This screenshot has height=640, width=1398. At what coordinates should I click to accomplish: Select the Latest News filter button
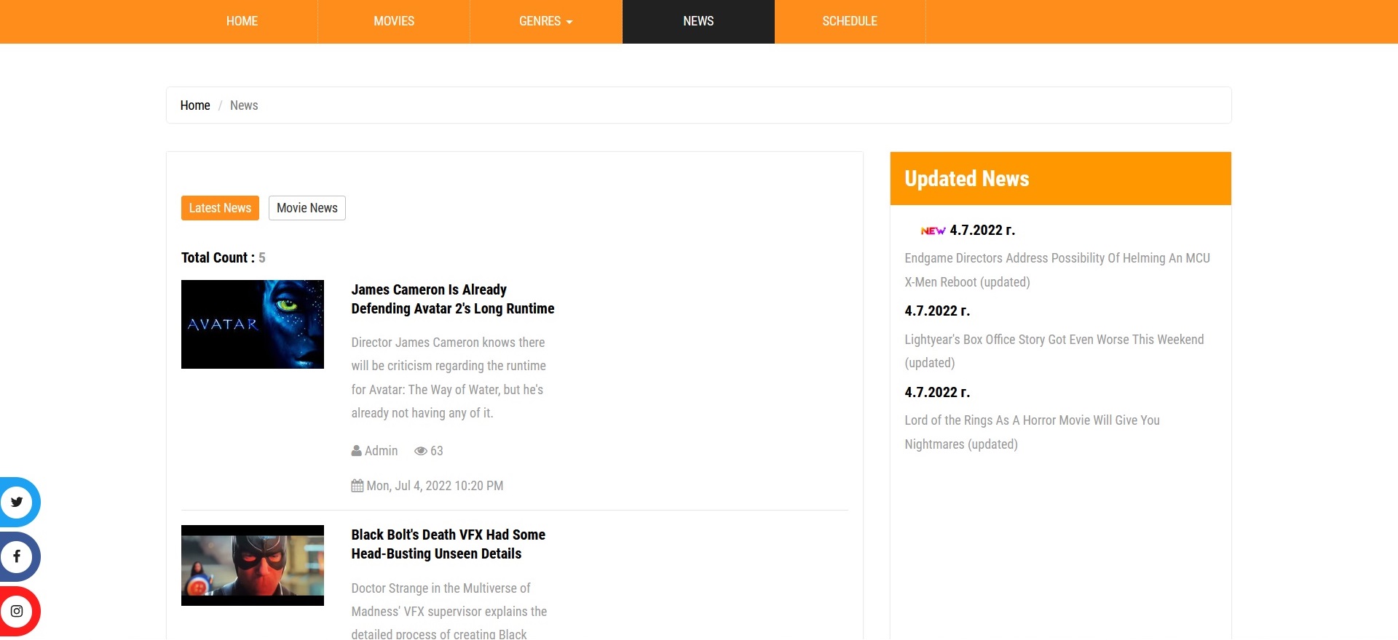pos(220,208)
